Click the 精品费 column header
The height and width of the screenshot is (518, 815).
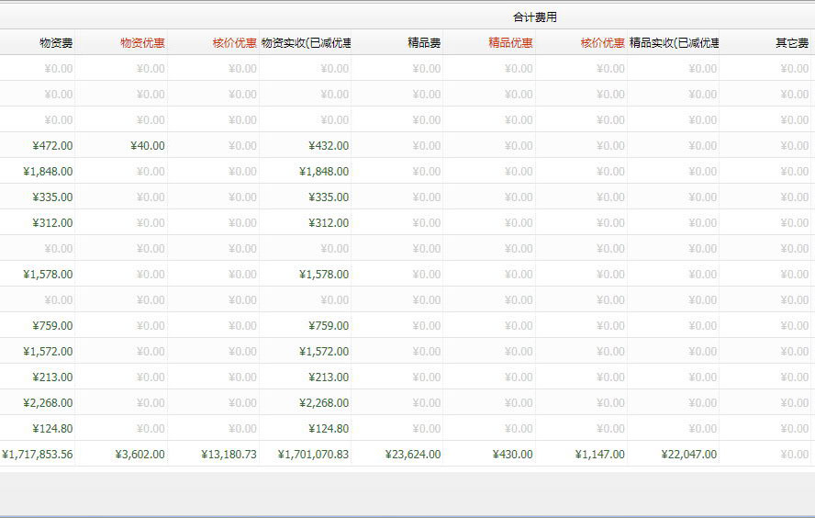pos(424,43)
